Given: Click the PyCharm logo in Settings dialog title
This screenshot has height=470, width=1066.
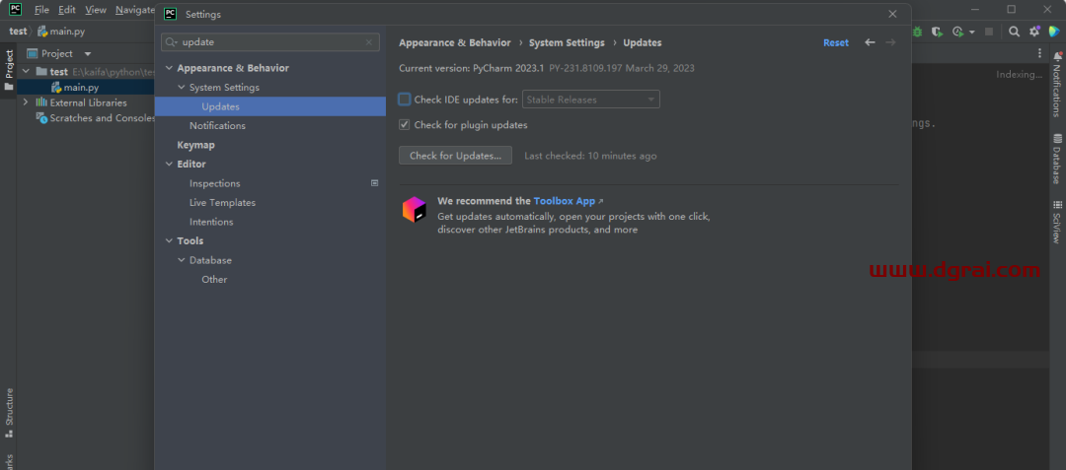Looking at the screenshot, I should tap(171, 14).
